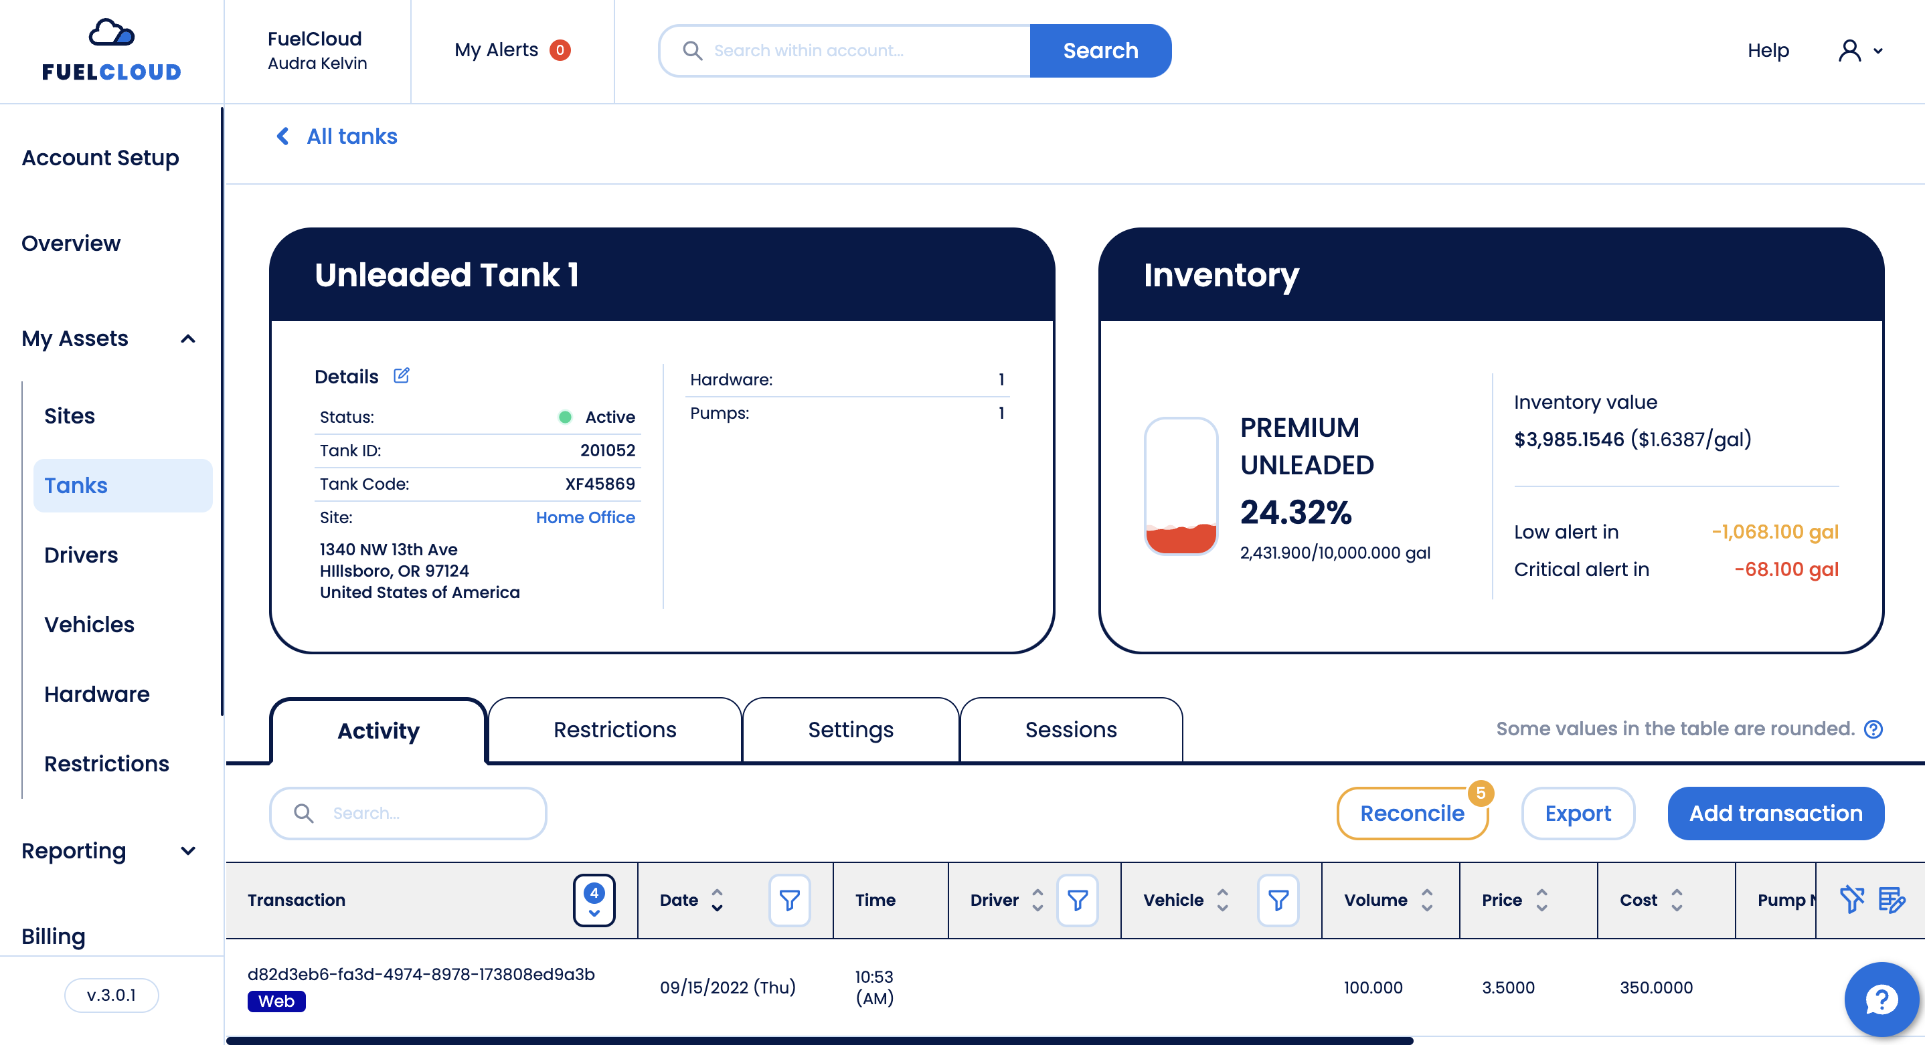Image resolution: width=1925 pixels, height=1045 pixels.
Task: Click the 24.32% fill percentage
Action: pos(1296,512)
